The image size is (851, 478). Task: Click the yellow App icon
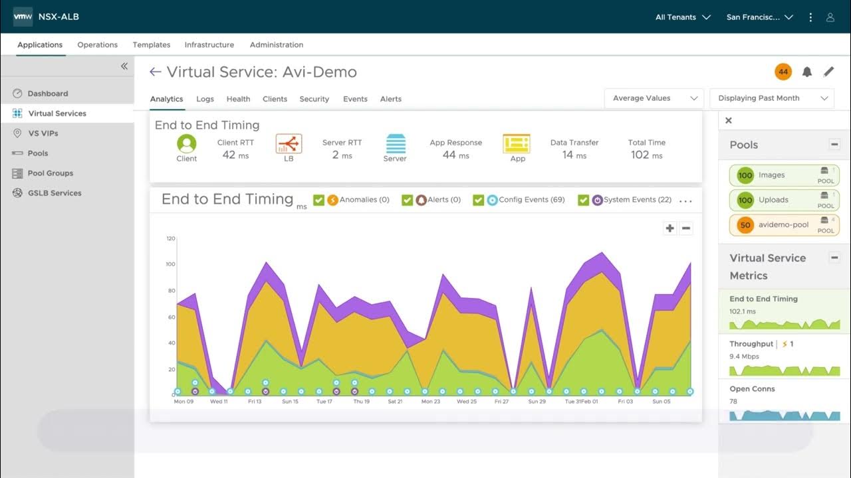click(x=517, y=144)
